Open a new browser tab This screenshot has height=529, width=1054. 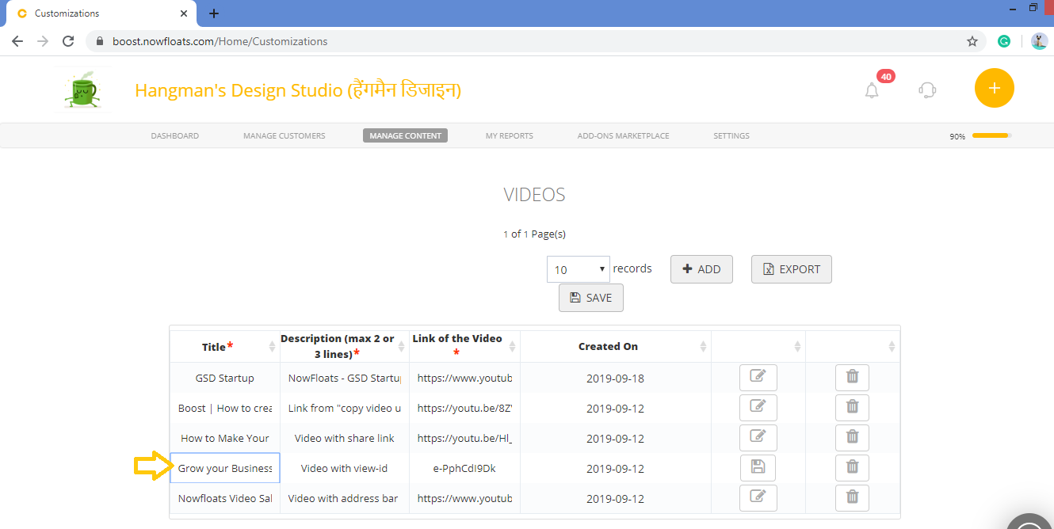tap(214, 13)
